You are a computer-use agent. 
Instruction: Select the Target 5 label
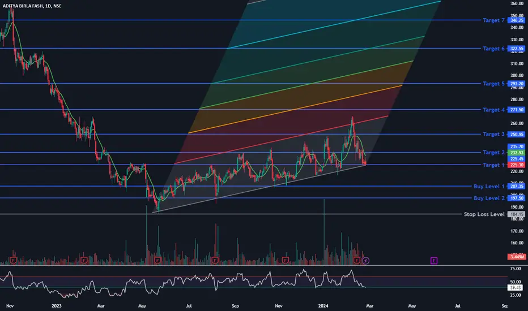[x=493, y=83]
